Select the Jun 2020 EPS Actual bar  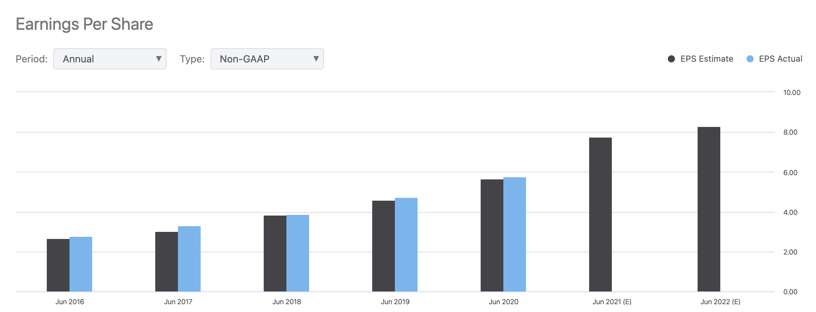(x=515, y=234)
